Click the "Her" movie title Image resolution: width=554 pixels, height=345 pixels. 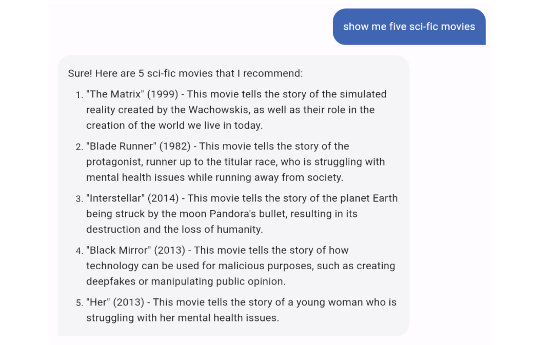[x=98, y=302]
